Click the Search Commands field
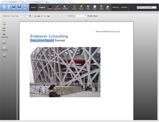 pos(147,7)
